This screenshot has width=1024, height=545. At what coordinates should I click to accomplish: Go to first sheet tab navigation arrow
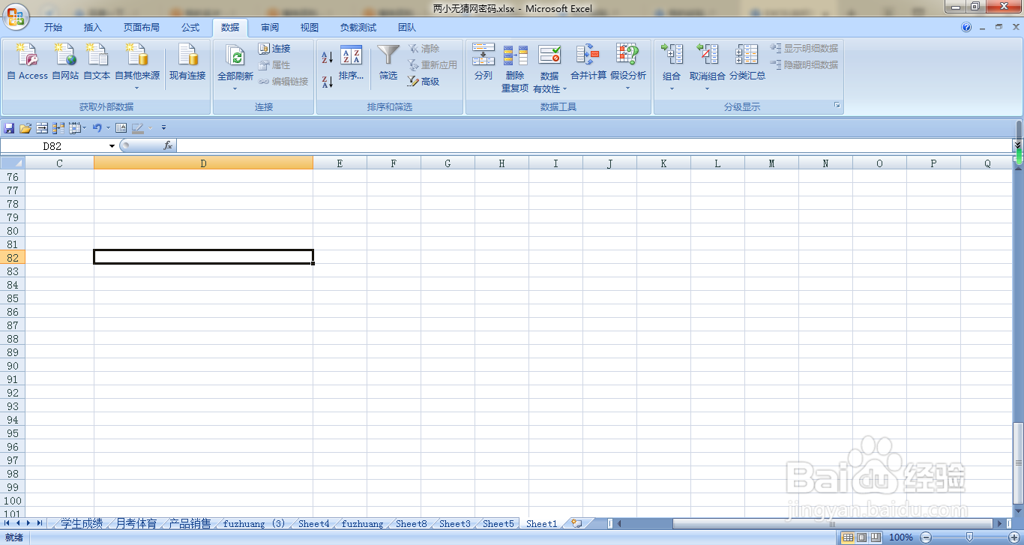(7, 523)
